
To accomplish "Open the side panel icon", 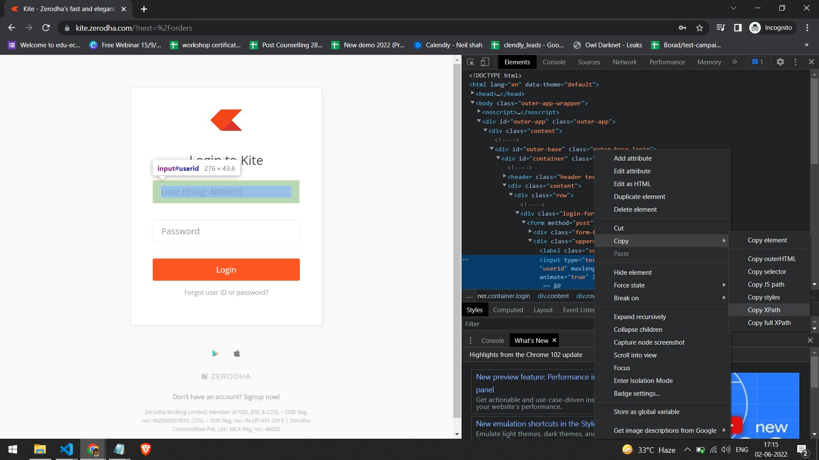I will pos(738,28).
